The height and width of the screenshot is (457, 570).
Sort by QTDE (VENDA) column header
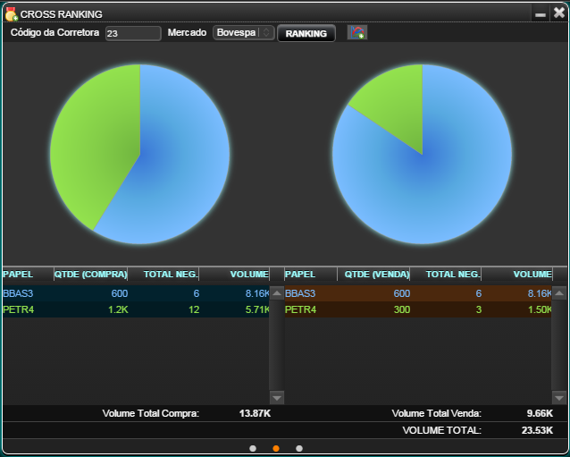(x=373, y=274)
